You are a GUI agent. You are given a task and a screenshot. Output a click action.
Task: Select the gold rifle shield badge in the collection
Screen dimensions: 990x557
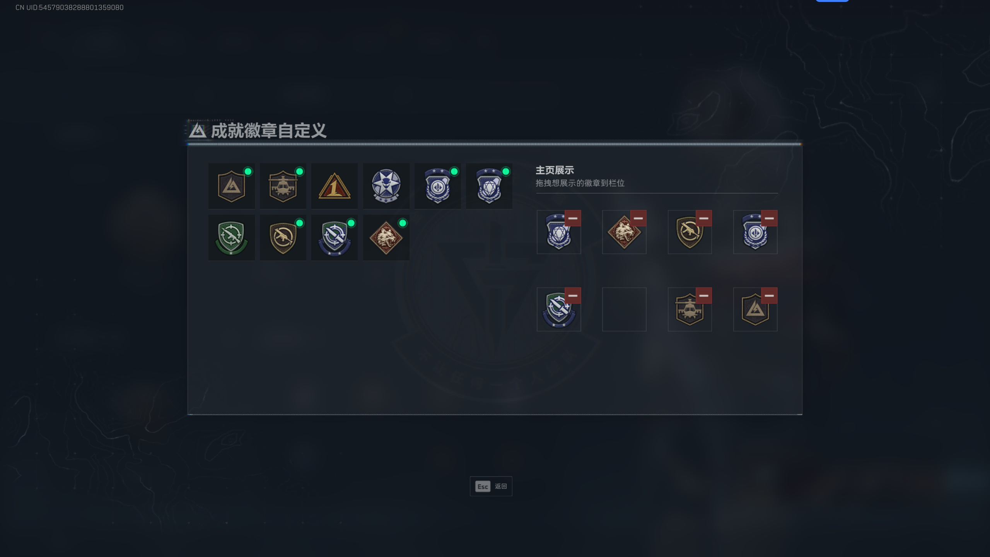(x=283, y=237)
